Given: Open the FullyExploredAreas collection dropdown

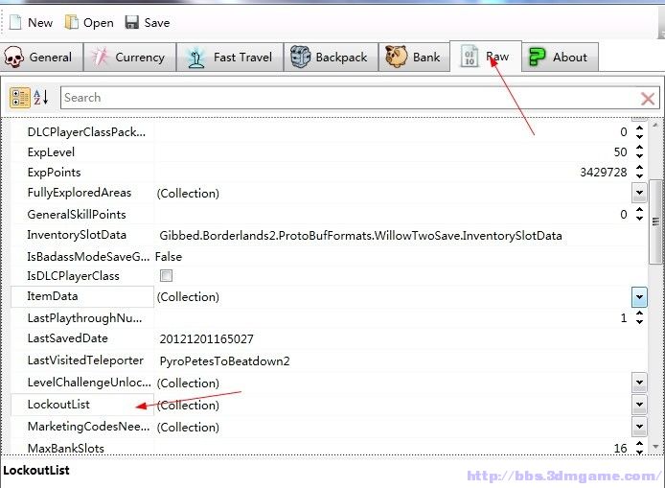Looking at the screenshot, I should coord(639,193).
